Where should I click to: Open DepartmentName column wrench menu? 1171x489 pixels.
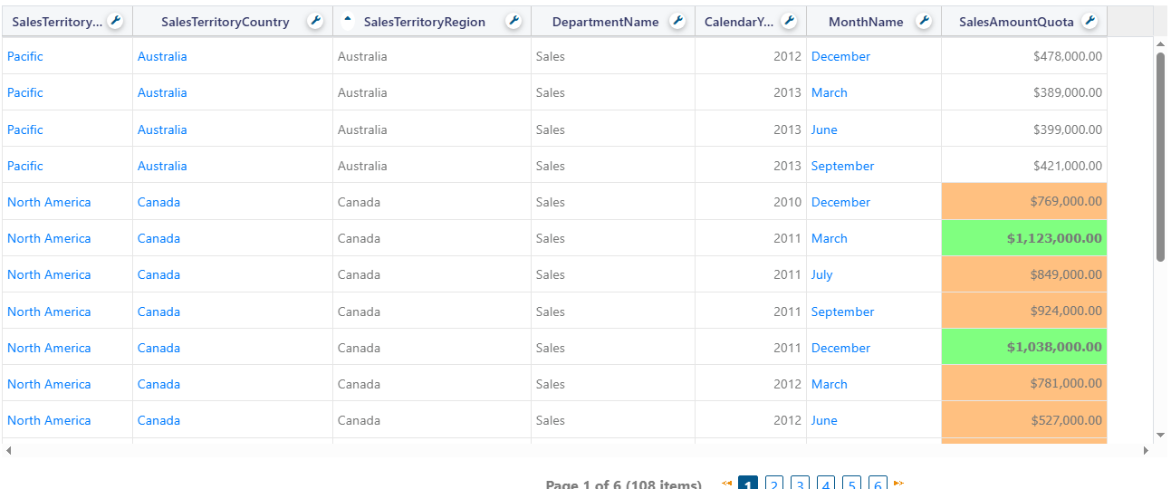coord(677,22)
